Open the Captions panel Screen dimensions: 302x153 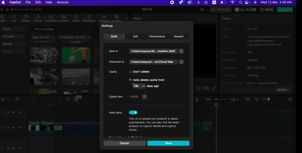click(x=64, y=19)
